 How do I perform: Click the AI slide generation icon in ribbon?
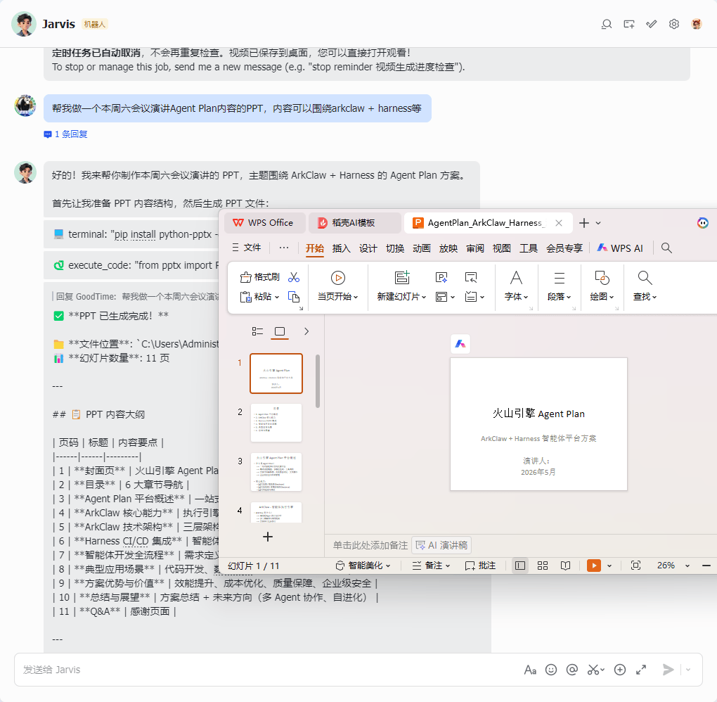[441, 277]
